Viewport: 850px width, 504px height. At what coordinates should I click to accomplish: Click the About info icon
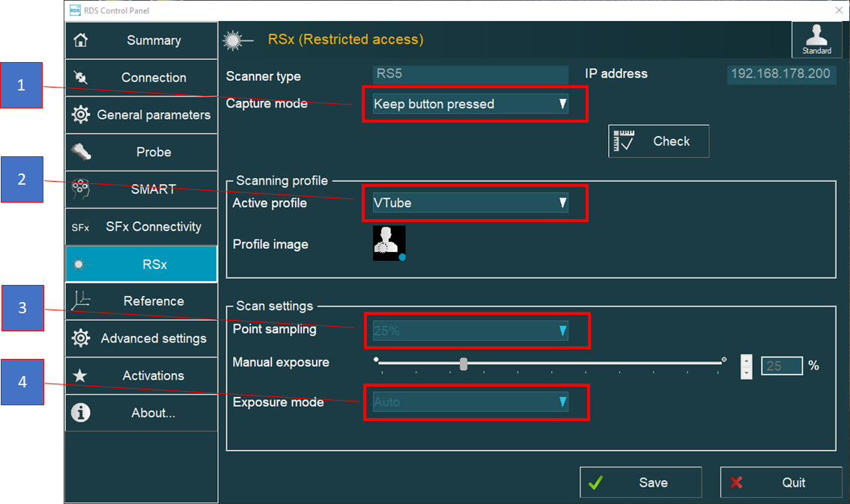tap(81, 413)
